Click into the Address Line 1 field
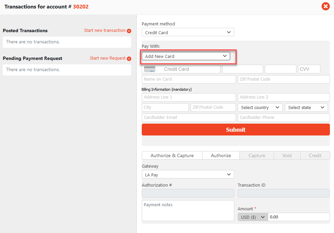The image size is (334, 233). point(189,97)
